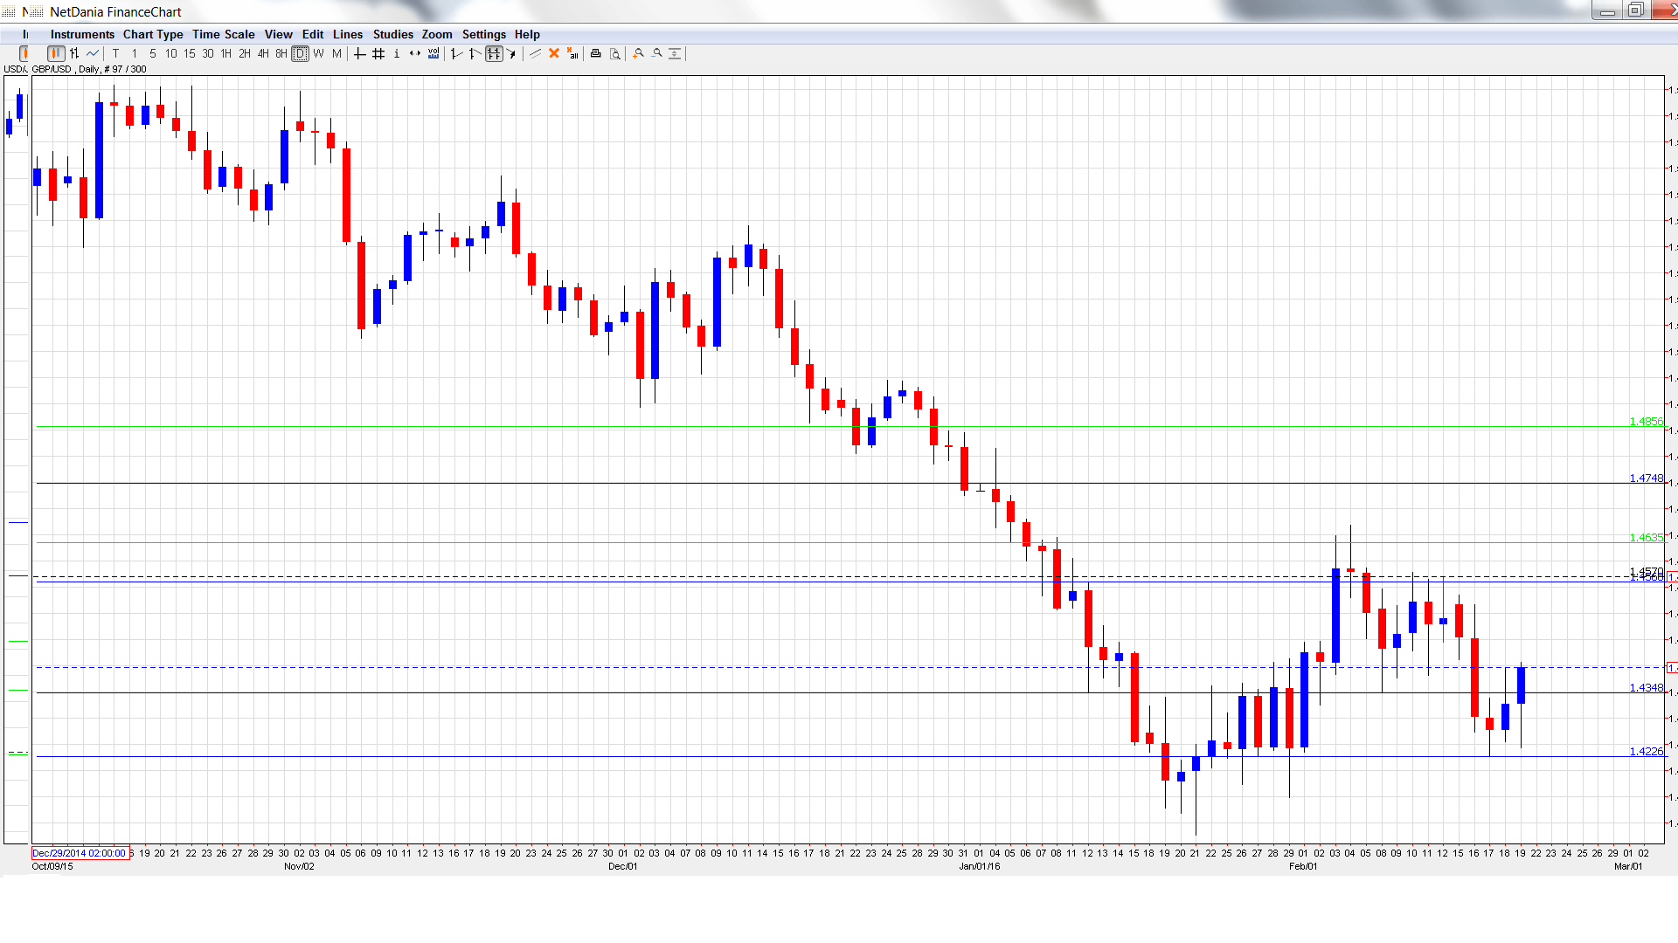Show volume on the chart
The height and width of the screenshot is (943, 1678).
click(x=433, y=53)
